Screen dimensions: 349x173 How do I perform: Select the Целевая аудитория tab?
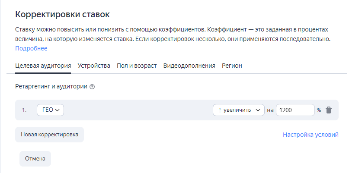click(x=43, y=66)
